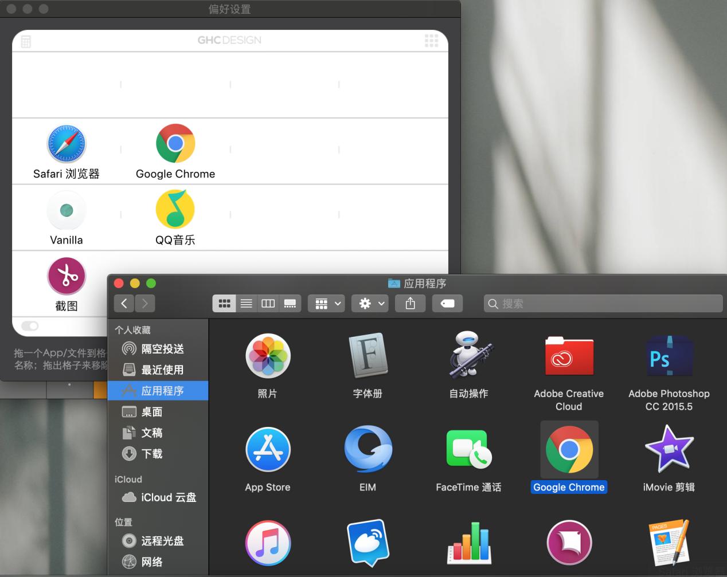
Task: Open FaceTime from the Applications list
Action: pos(468,450)
